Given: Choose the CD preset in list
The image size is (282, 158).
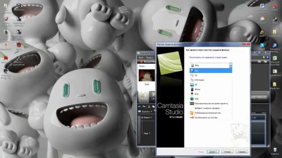Looking at the screenshot, I should [211, 75].
